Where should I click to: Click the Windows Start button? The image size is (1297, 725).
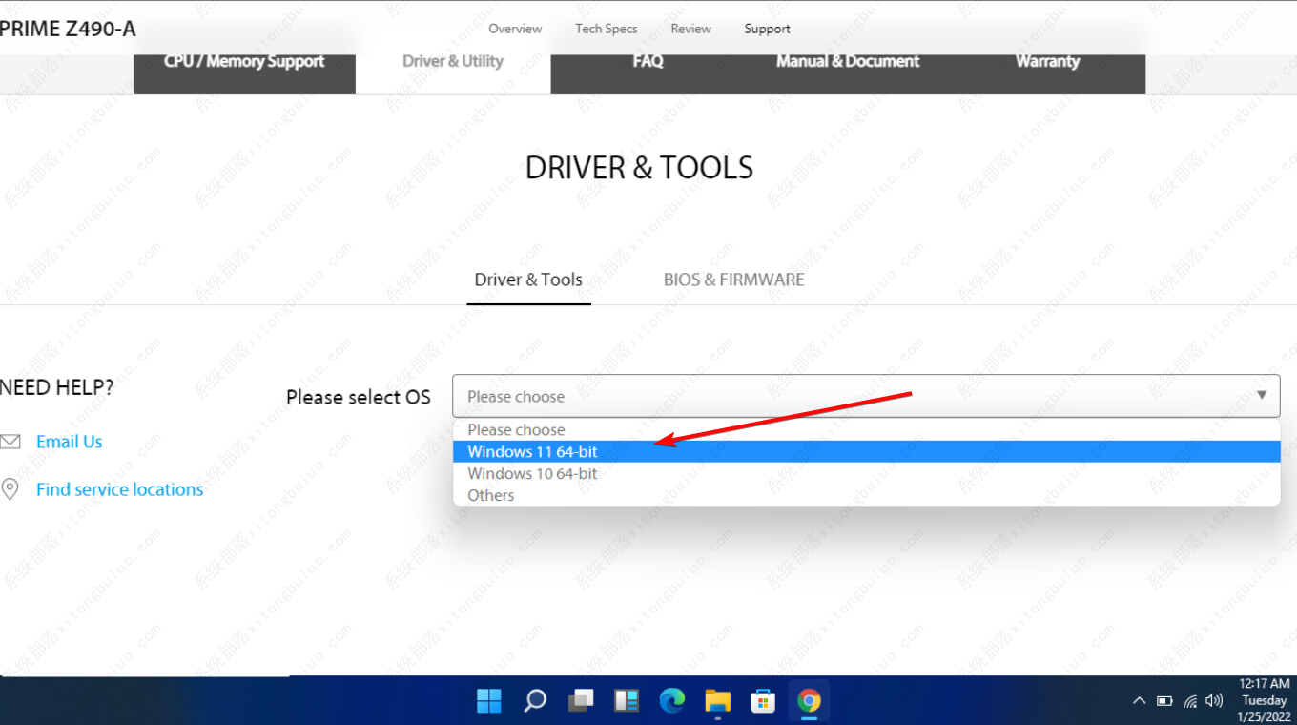489,701
